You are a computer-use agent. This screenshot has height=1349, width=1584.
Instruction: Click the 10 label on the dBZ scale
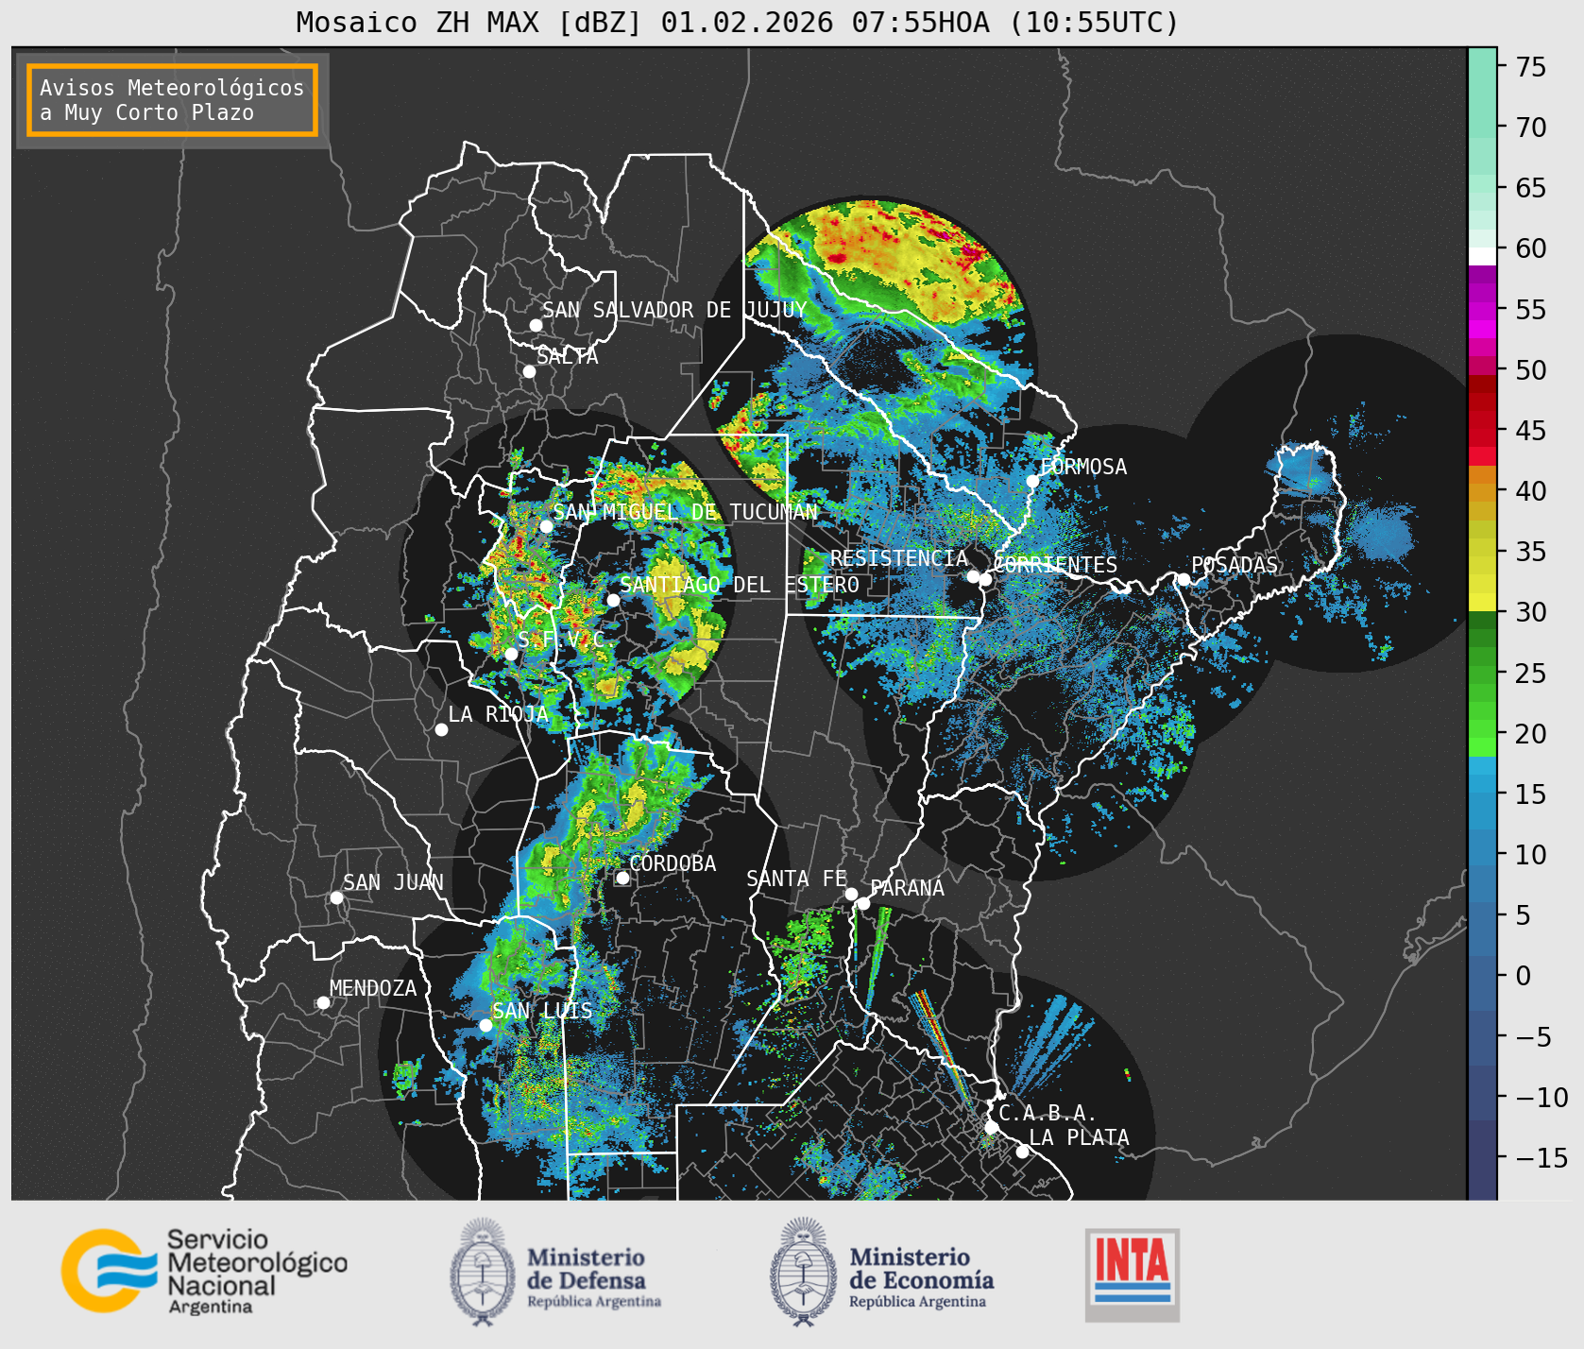(1531, 855)
